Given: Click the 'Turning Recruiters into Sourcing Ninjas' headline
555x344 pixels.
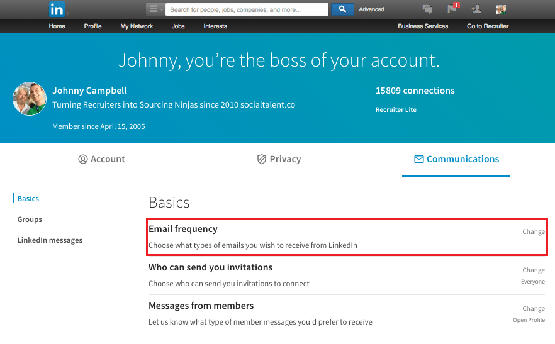Looking at the screenshot, I should click(x=174, y=105).
